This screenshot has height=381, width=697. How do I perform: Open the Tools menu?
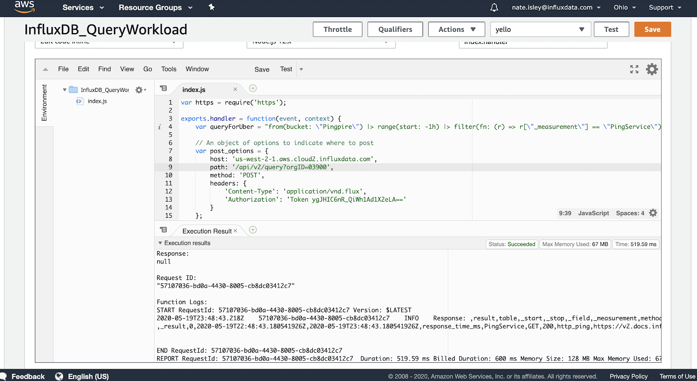tap(169, 69)
